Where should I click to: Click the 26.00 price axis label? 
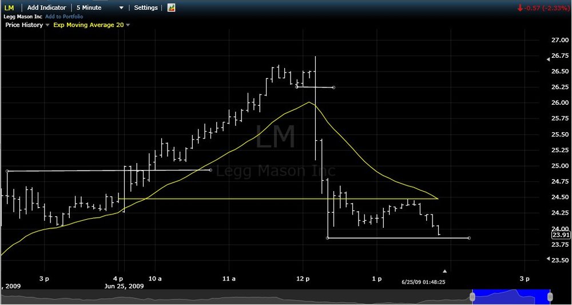click(x=561, y=103)
